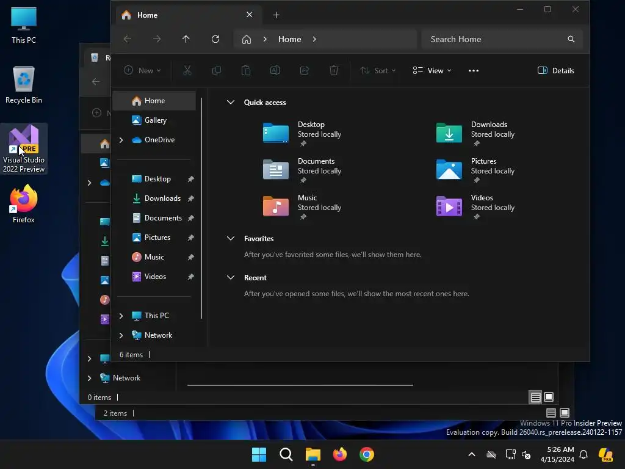The width and height of the screenshot is (625, 469).
Task: Click the Cut scissors icon in toolbar
Action: point(187,71)
